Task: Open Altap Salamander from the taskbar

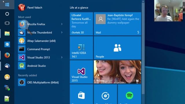Action: point(7,77)
